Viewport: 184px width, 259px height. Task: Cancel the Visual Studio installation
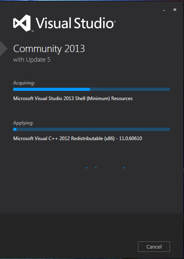click(154, 247)
